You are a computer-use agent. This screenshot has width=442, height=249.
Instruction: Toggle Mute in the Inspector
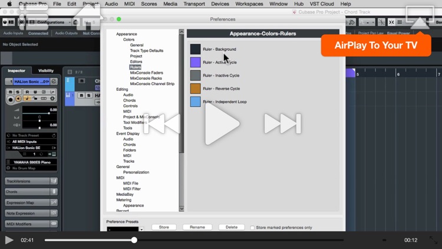(11, 92)
